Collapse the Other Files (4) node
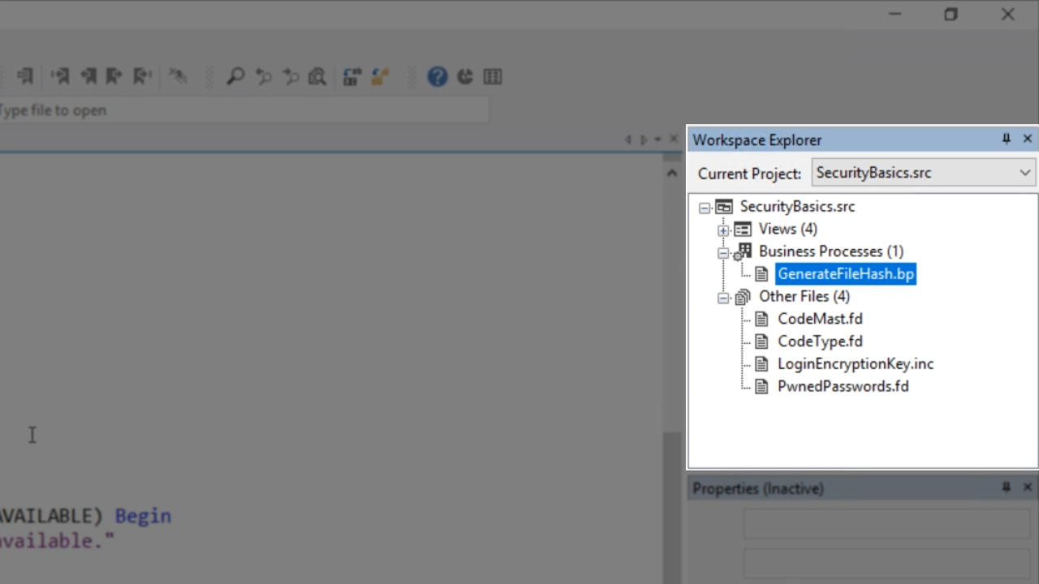This screenshot has width=1039, height=584. pos(723,298)
